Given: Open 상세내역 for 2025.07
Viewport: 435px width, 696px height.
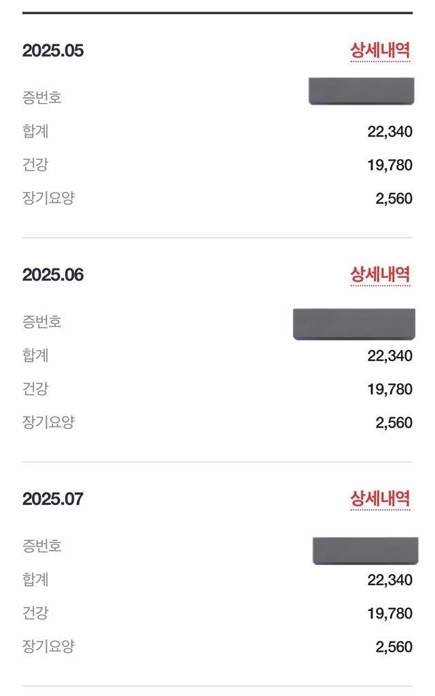Looking at the screenshot, I should pos(380,499).
